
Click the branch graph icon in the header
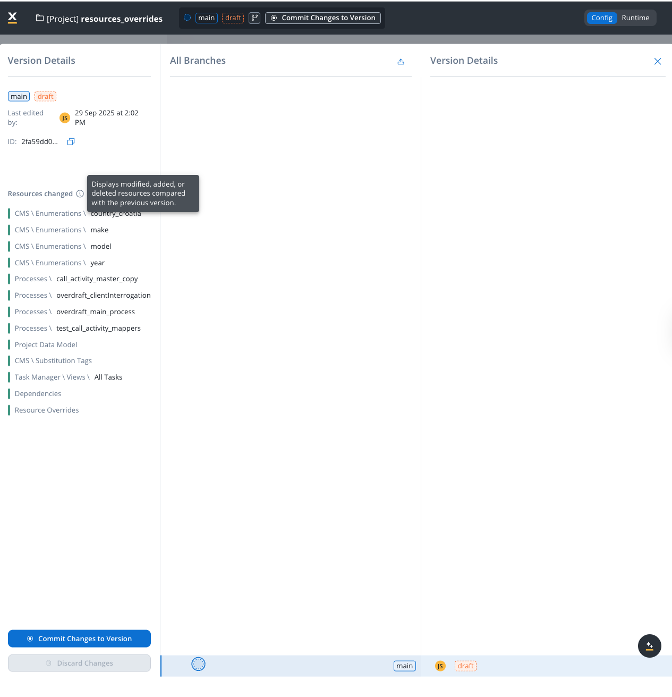(x=254, y=18)
